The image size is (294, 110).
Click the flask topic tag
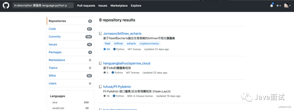coord(108,44)
